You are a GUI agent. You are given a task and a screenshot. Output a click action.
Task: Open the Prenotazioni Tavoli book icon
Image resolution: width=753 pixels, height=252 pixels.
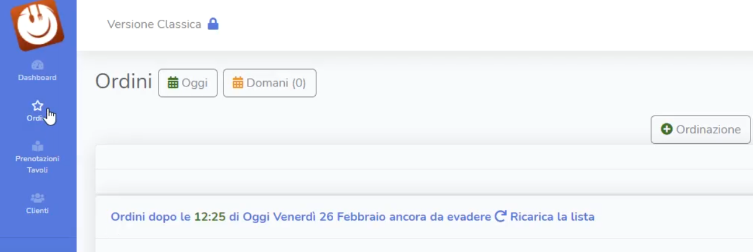pos(37,146)
